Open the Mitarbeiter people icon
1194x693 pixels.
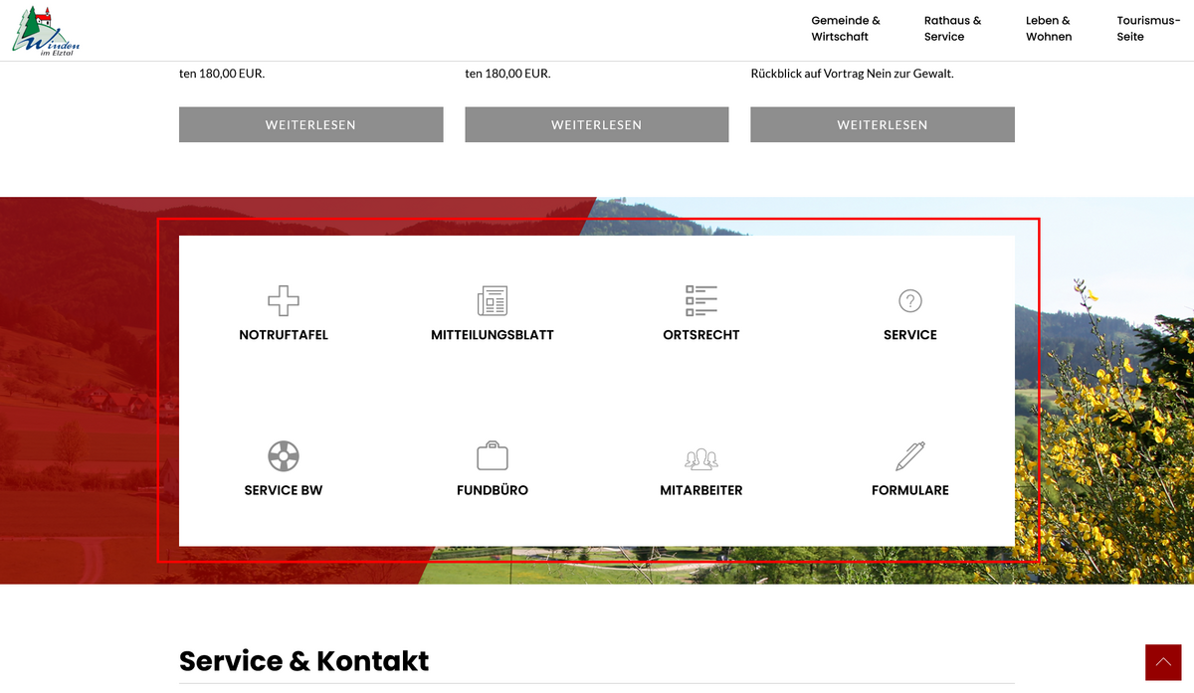coord(701,458)
